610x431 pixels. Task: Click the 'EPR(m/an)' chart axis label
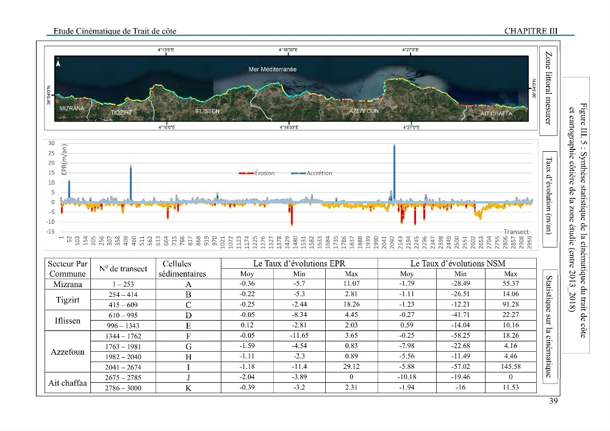tap(65, 160)
